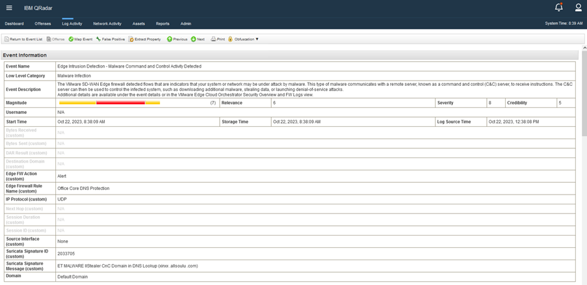Click Return to Event List
Screen dimensions: 587x285
pyautogui.click(x=23, y=39)
